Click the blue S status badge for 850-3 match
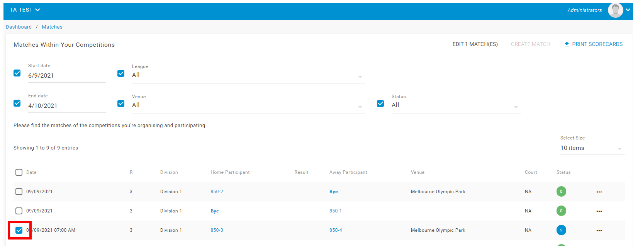Screen dimensions: 633x248 [561, 230]
